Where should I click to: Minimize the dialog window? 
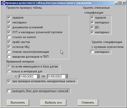click(x=116, y=3)
